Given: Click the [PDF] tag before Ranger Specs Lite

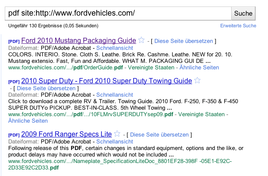Looking at the screenshot, I should coord(14,135).
